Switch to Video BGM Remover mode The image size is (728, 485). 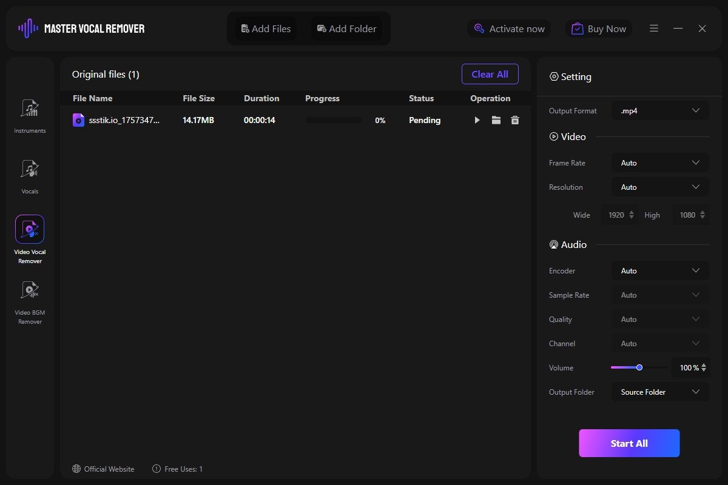click(x=30, y=291)
